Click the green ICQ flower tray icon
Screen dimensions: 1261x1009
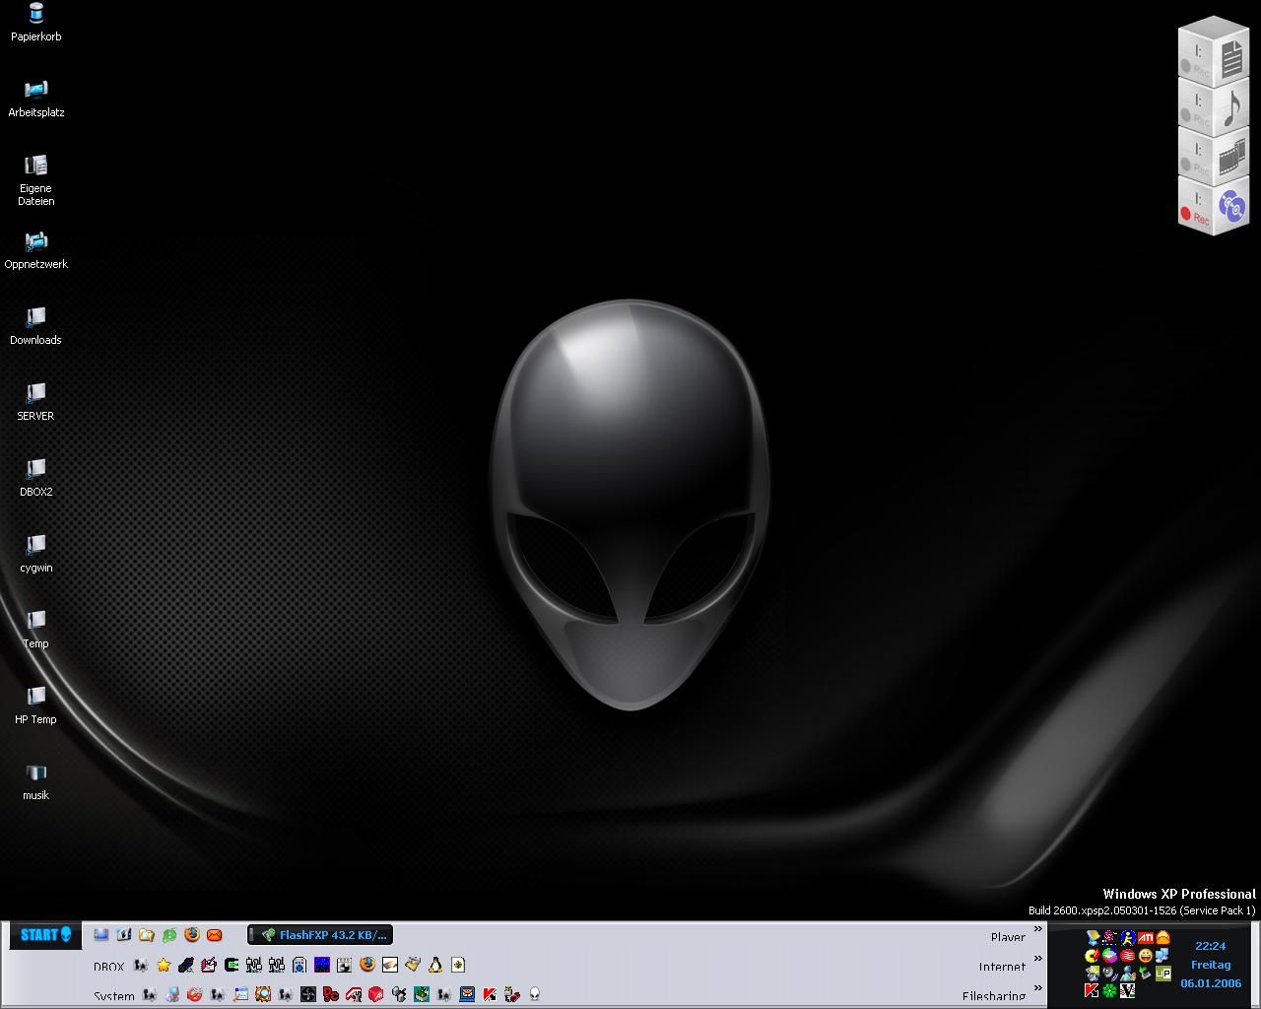(x=1109, y=990)
